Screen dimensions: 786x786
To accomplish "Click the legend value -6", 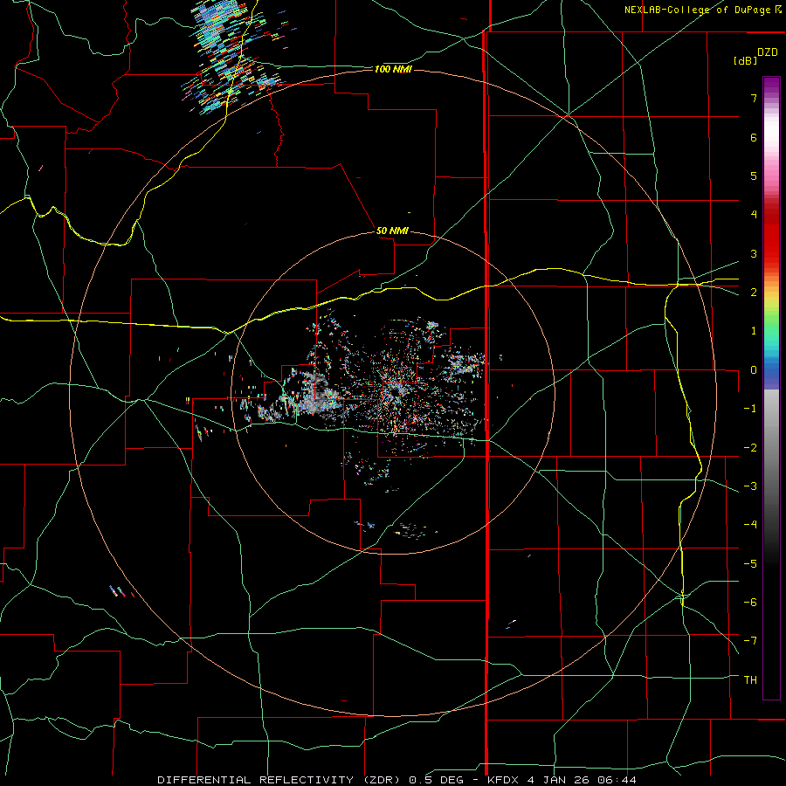I will [x=750, y=603].
